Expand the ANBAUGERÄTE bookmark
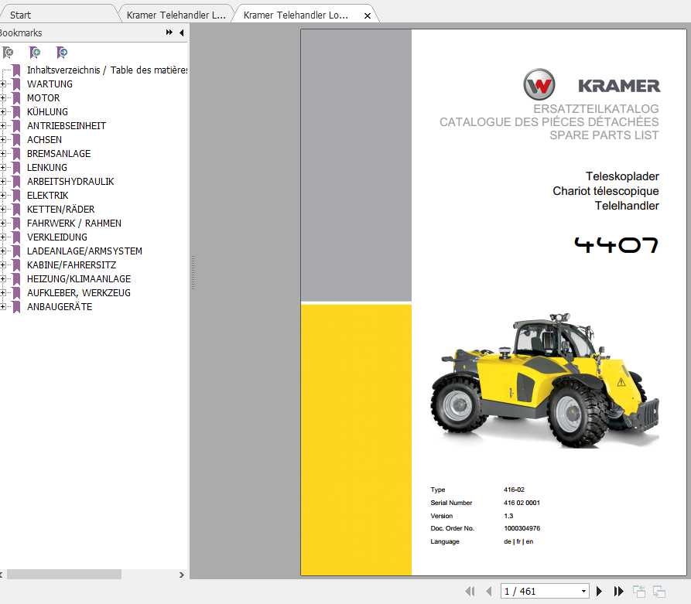 [2, 306]
